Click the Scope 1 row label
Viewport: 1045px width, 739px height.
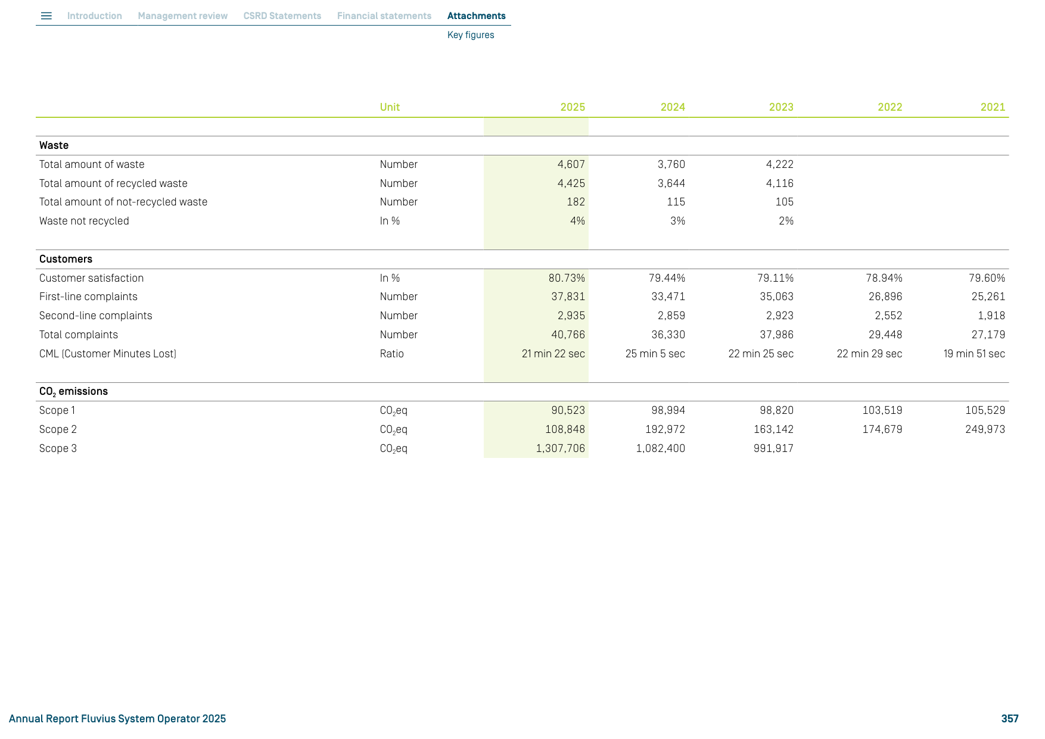coord(57,410)
